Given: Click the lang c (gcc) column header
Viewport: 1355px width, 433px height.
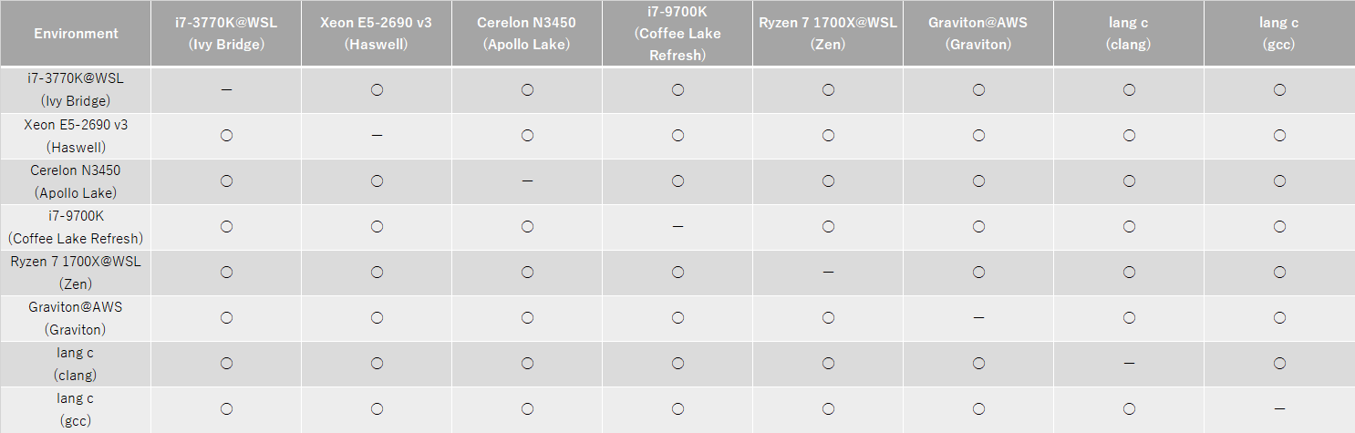Looking at the screenshot, I should 1279,34.
